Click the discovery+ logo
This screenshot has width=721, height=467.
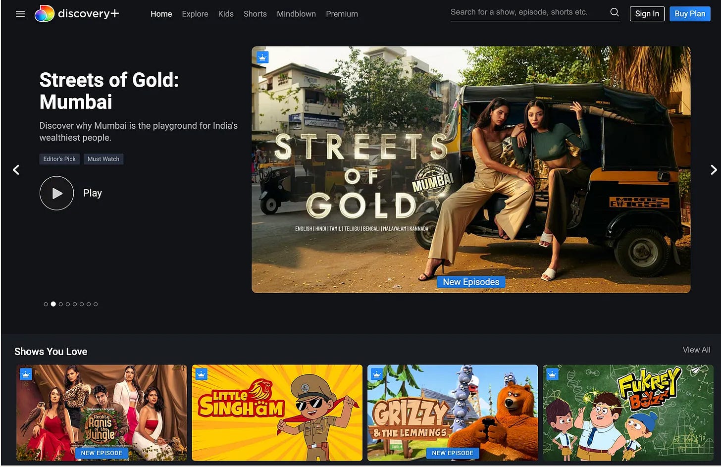click(77, 13)
